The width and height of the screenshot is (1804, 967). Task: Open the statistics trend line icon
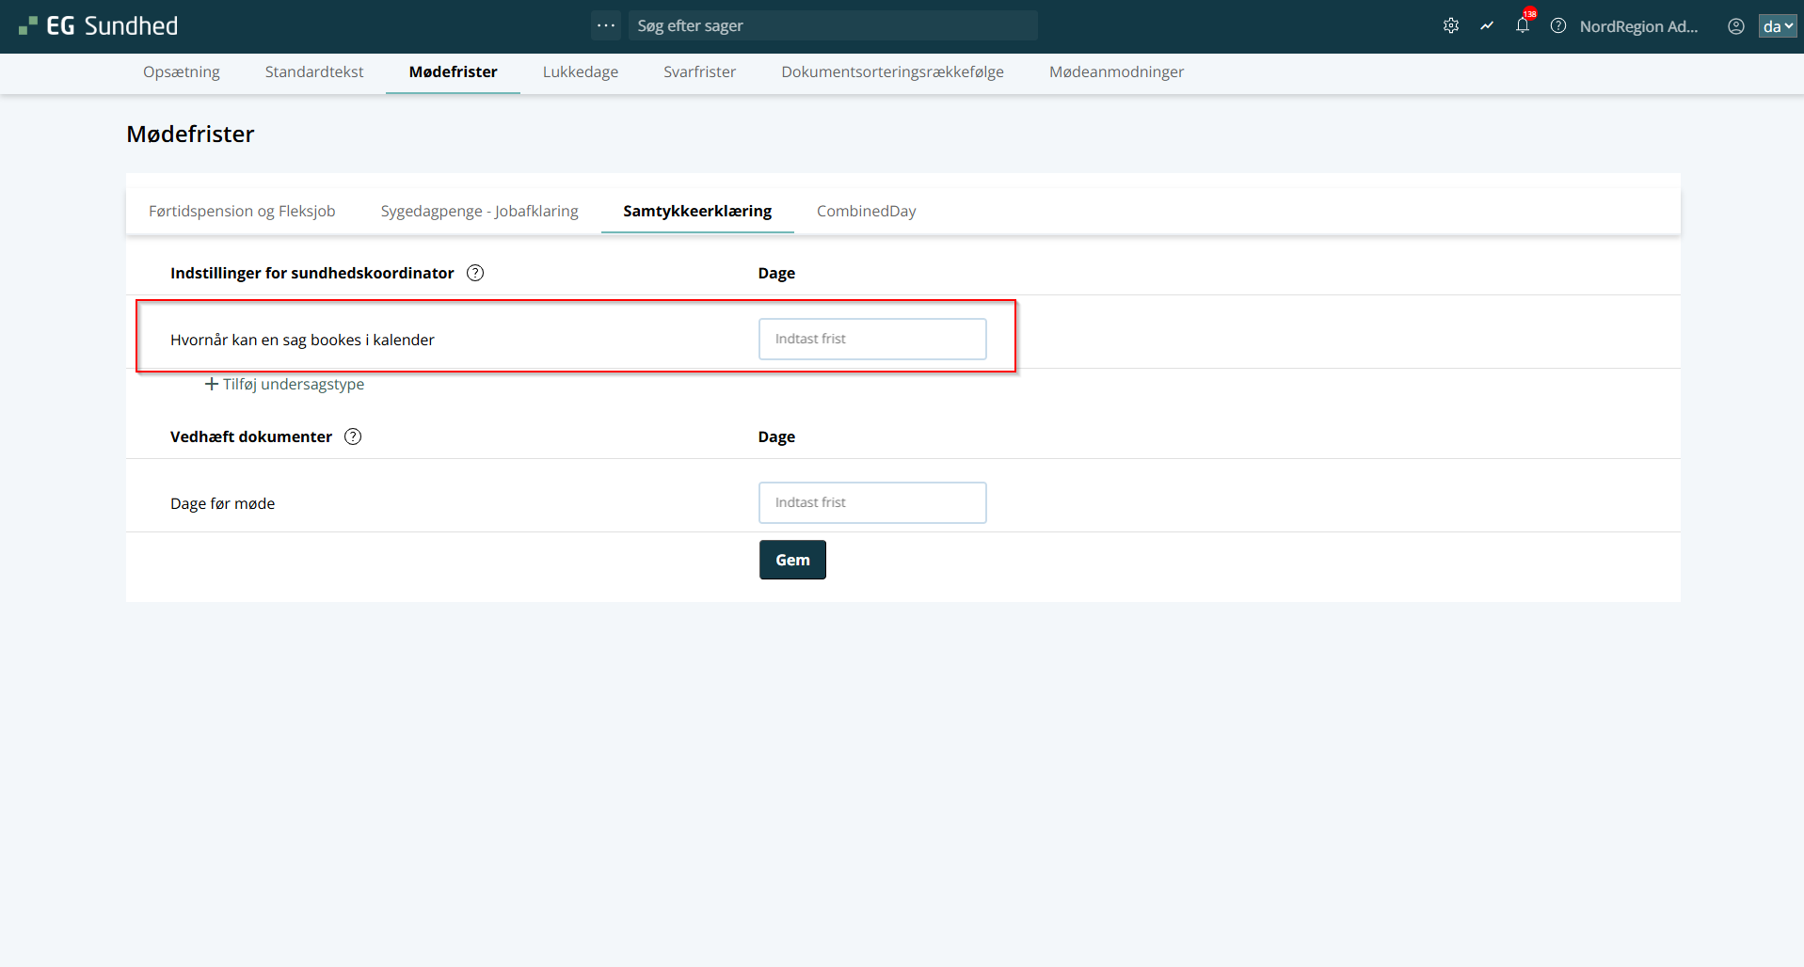[x=1486, y=26]
